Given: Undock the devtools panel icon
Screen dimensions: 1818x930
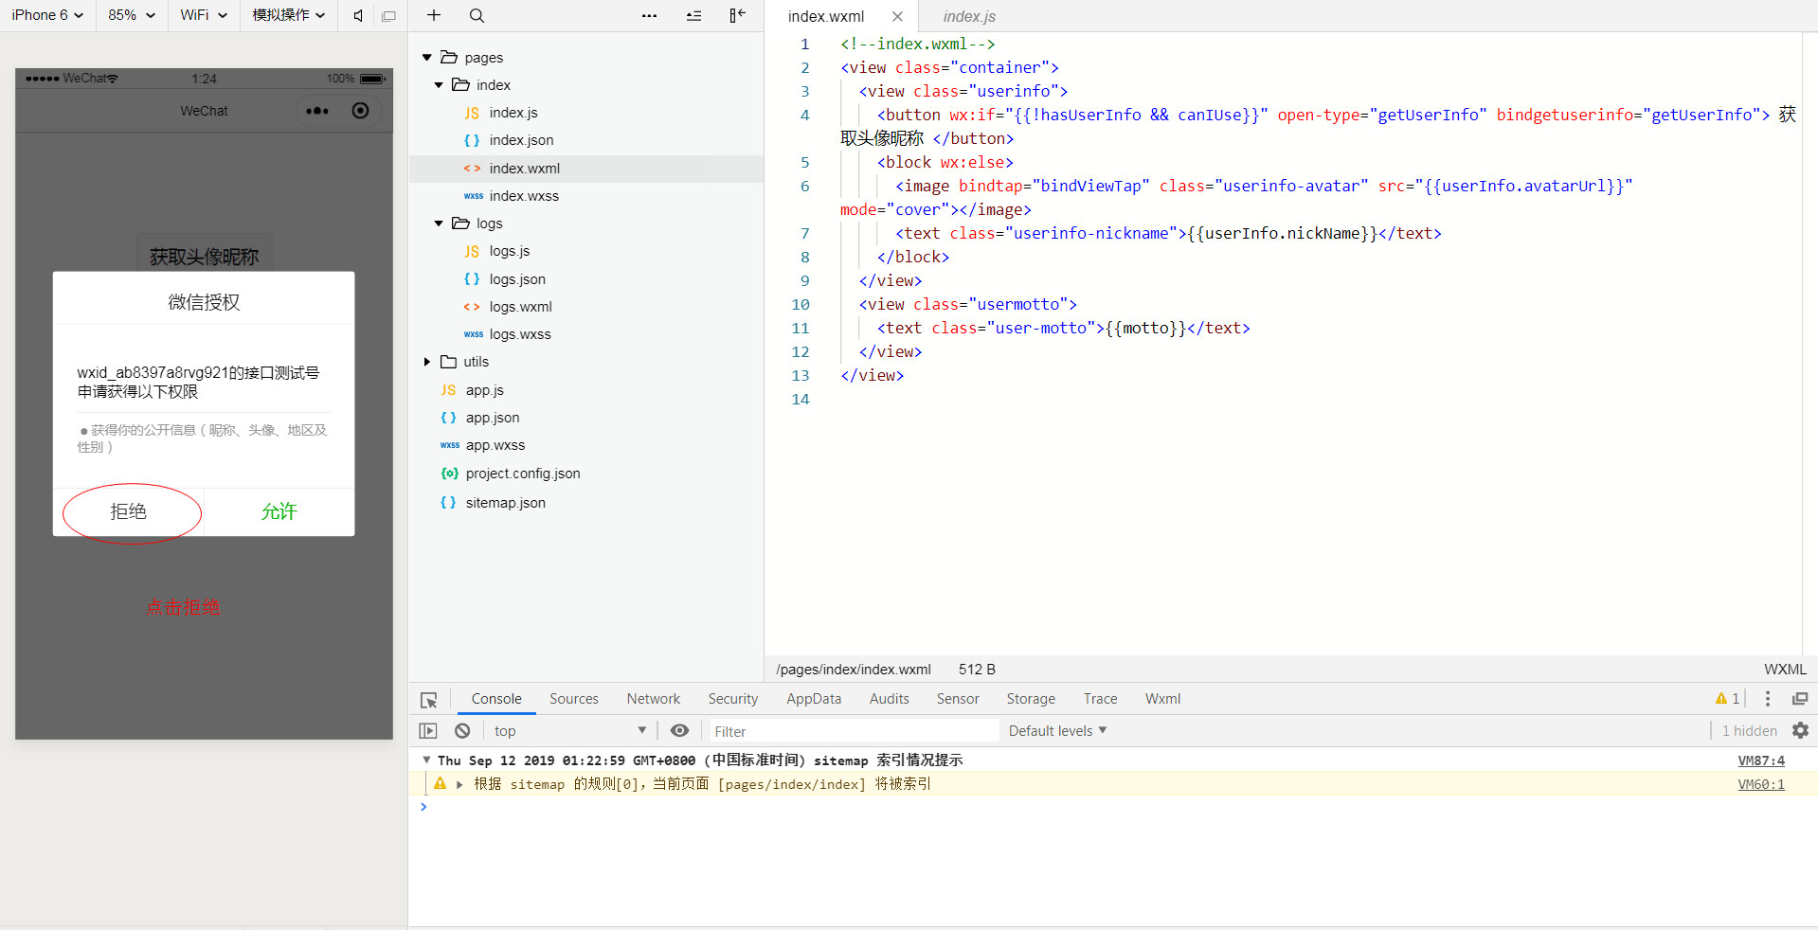Looking at the screenshot, I should pyautogui.click(x=1800, y=699).
